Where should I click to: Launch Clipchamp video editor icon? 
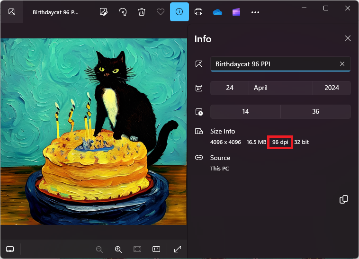(x=236, y=12)
